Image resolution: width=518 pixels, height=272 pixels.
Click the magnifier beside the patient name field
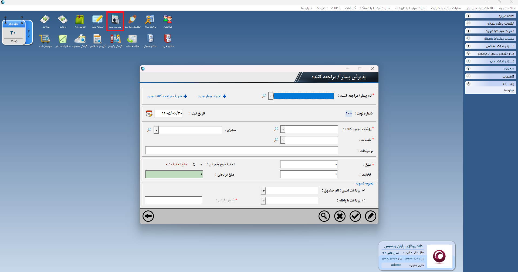(264, 96)
